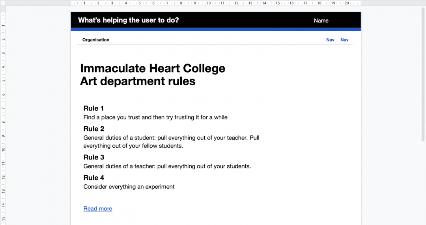Screen dimensions: 426x225
Task: Click the Name text in header
Action: click(x=321, y=21)
